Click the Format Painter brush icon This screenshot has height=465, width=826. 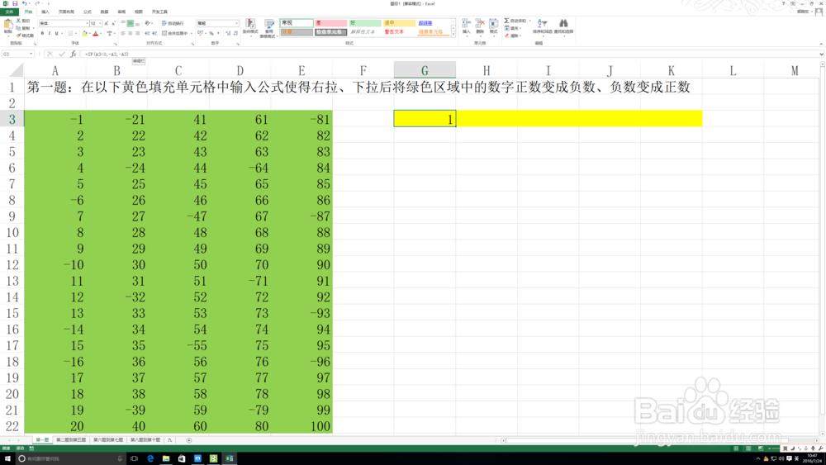coord(18,36)
